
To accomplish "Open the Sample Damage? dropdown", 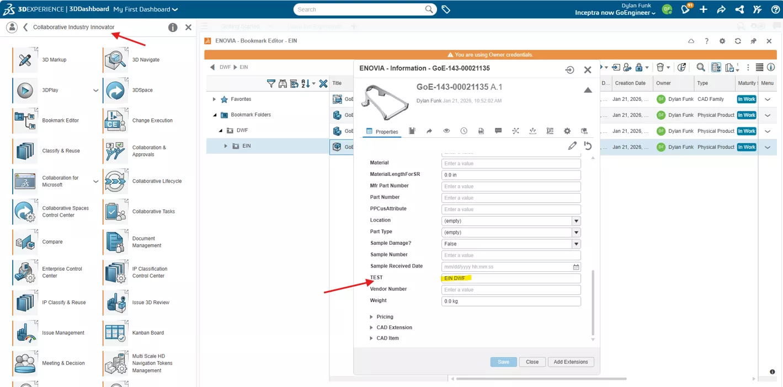I will pyautogui.click(x=576, y=244).
